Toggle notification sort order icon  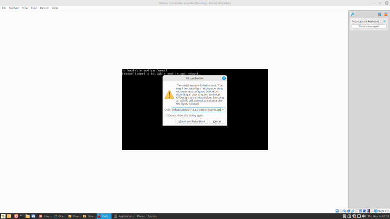pyautogui.click(x=379, y=14)
